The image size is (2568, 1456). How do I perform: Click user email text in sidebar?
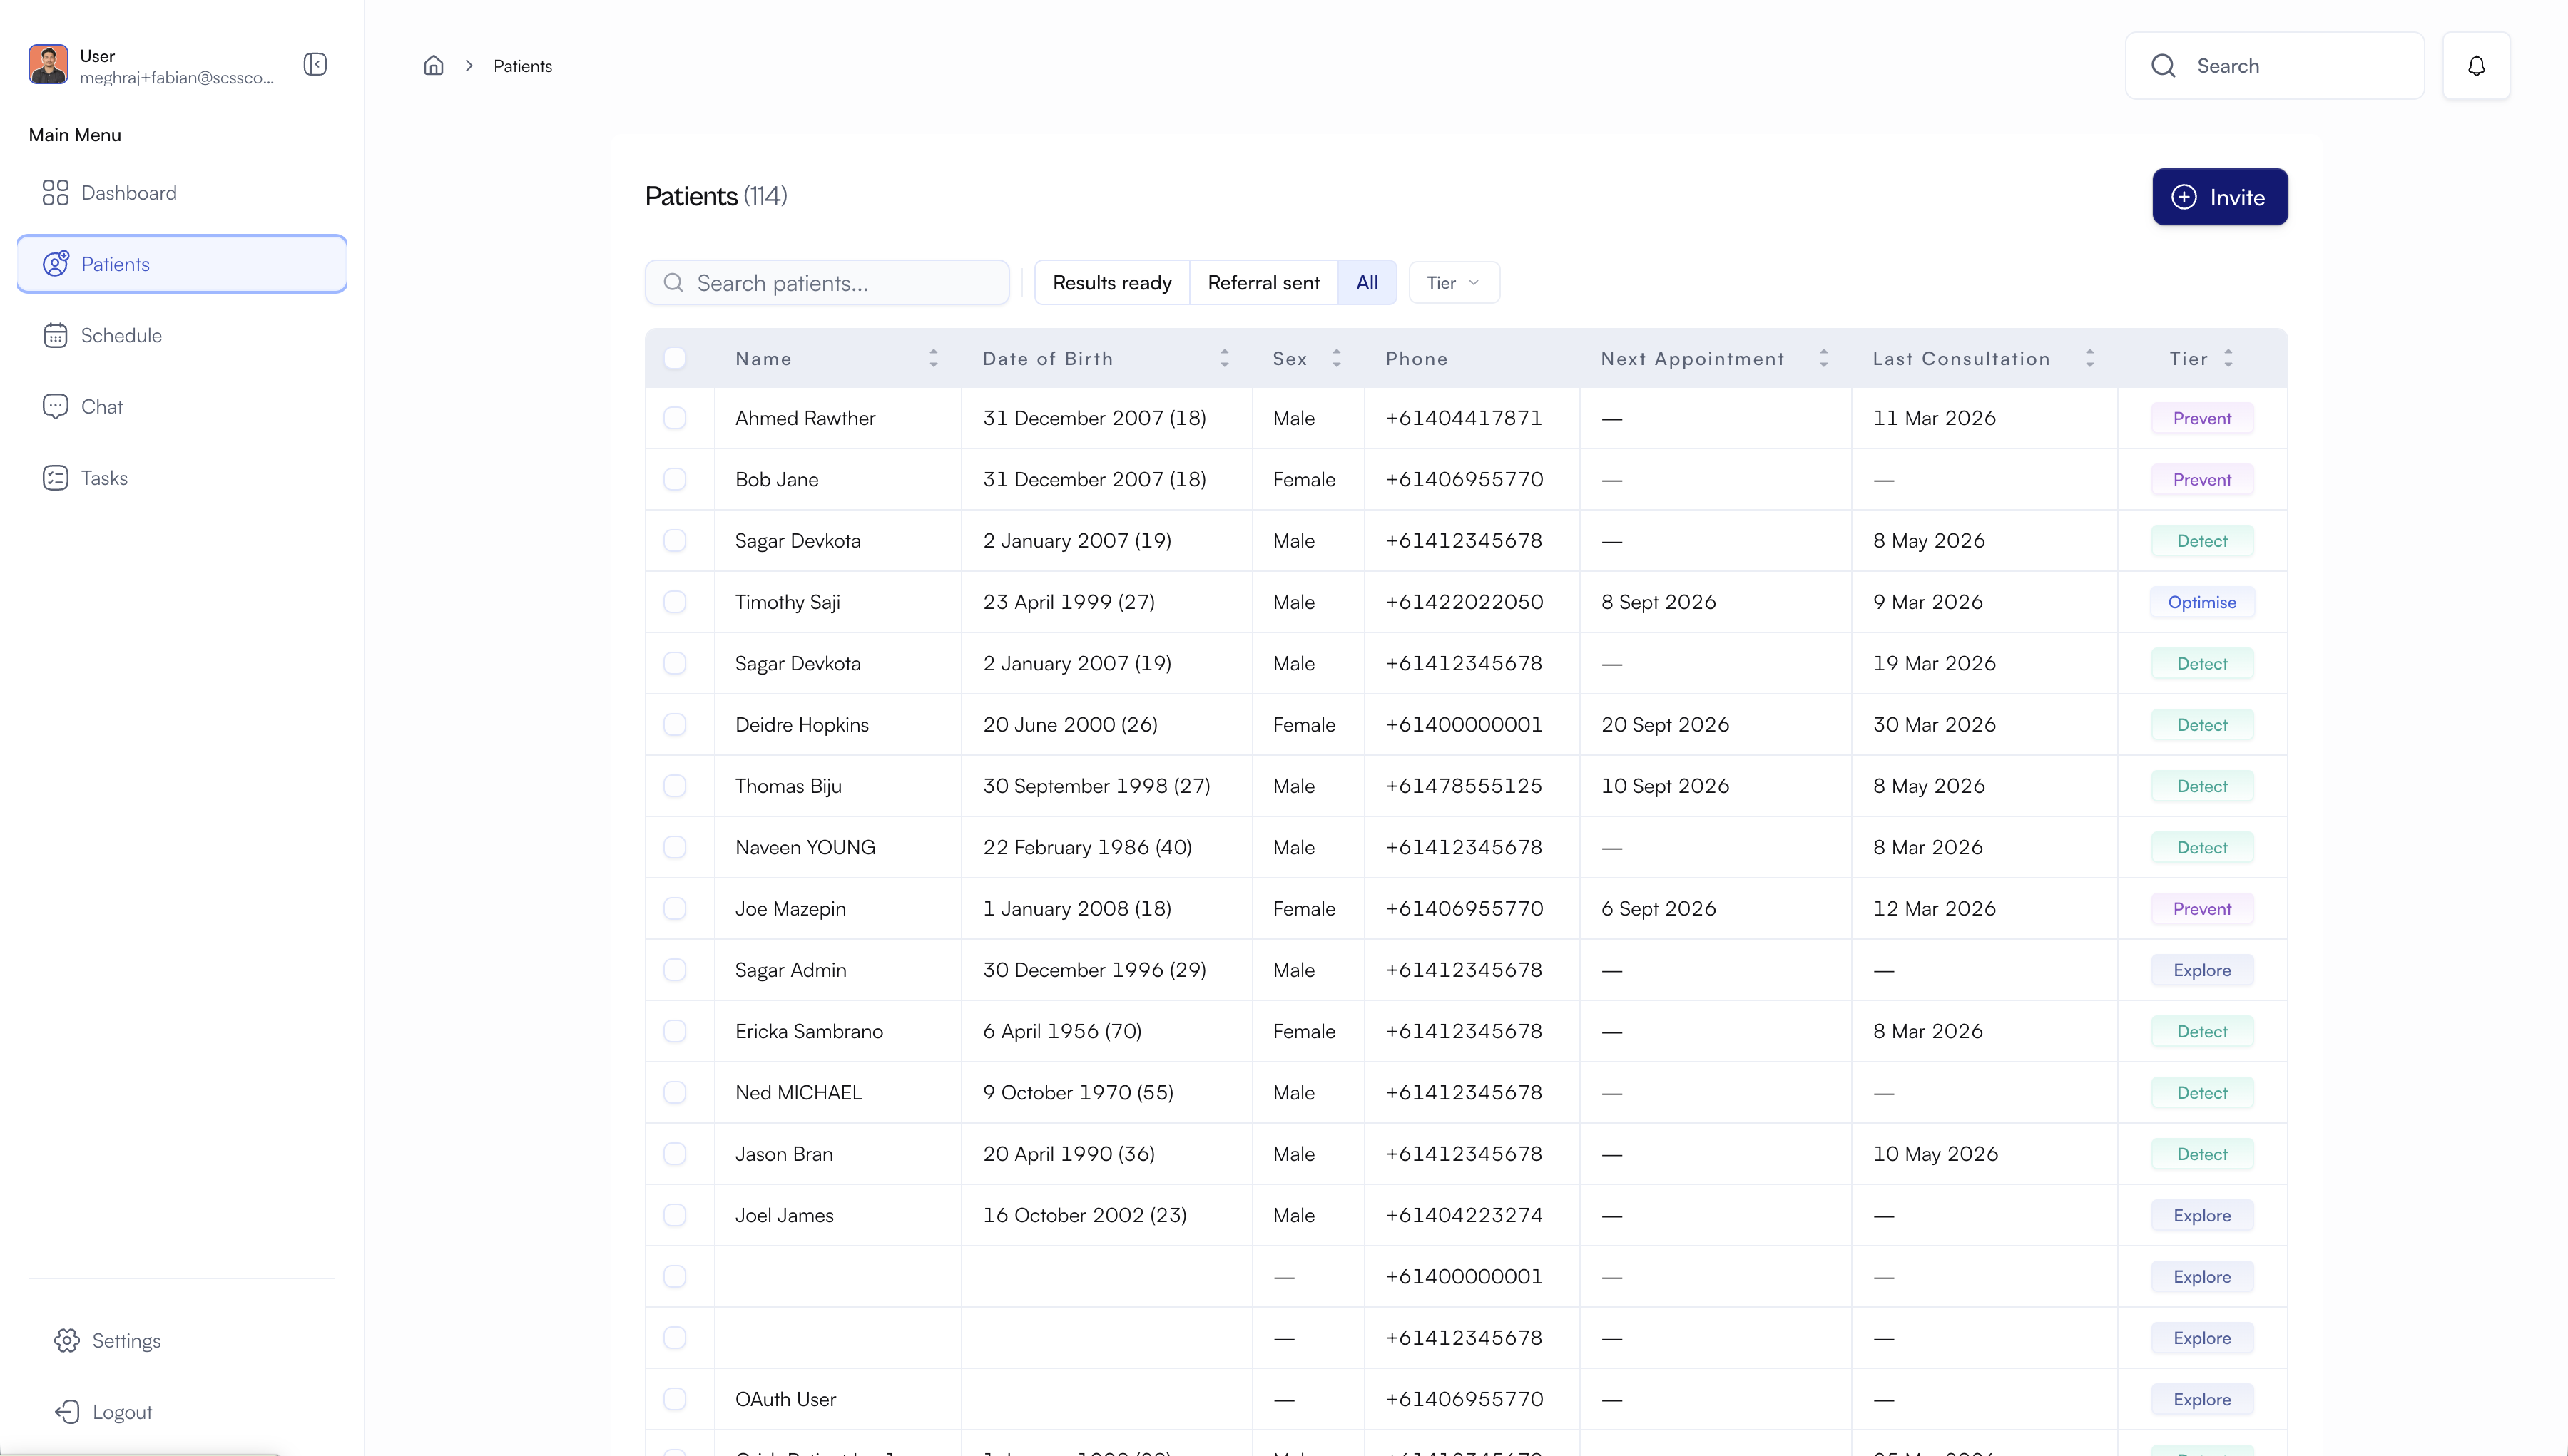pyautogui.click(x=177, y=78)
